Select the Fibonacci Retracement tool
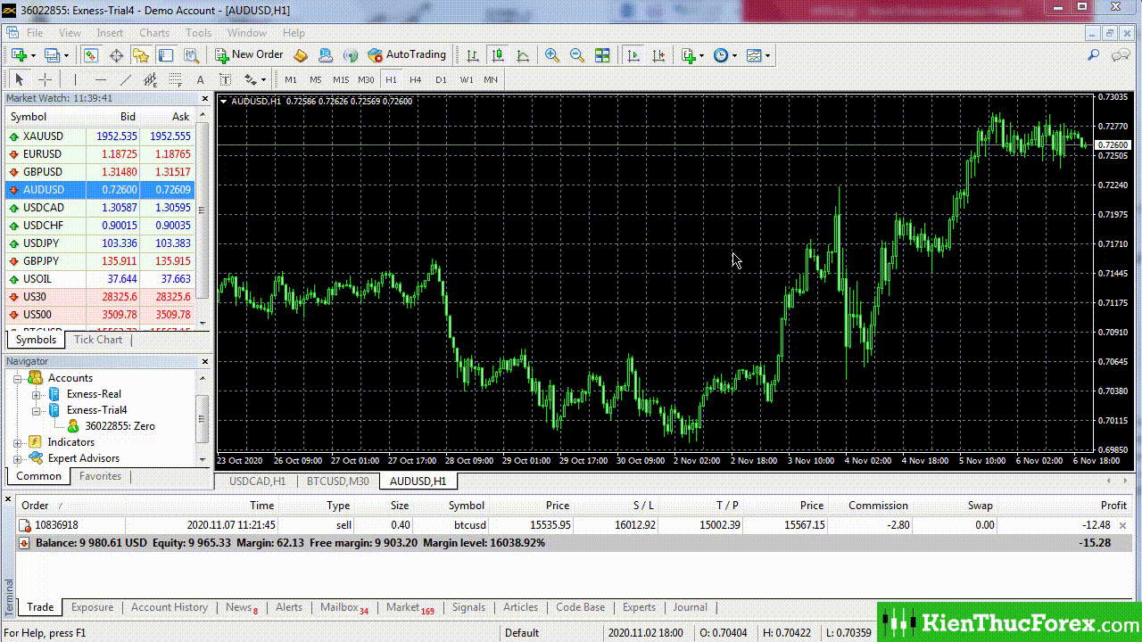This screenshot has height=642, width=1142. 175,79
